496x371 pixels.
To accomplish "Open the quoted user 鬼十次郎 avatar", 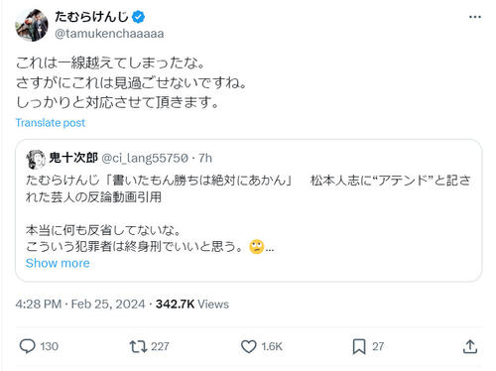I will tap(36, 159).
